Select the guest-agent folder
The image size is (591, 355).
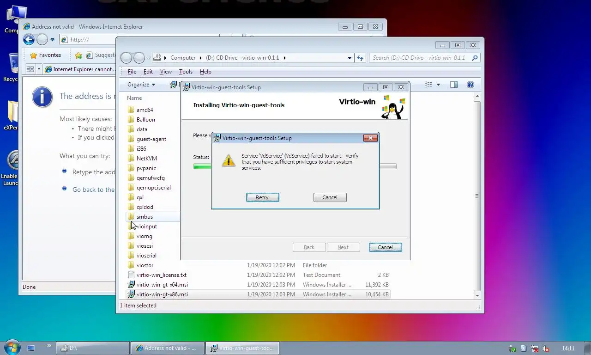151,139
